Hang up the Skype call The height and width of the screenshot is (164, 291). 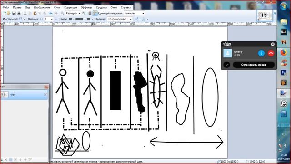pyautogui.click(x=271, y=53)
